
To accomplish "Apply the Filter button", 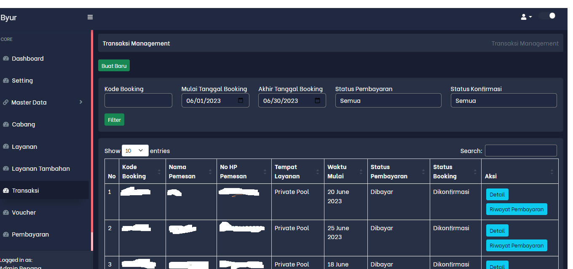I will (114, 120).
